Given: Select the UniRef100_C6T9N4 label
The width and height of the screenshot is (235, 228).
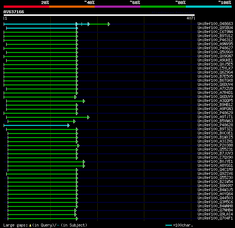Looking at the screenshot, I should [x=215, y=32].
